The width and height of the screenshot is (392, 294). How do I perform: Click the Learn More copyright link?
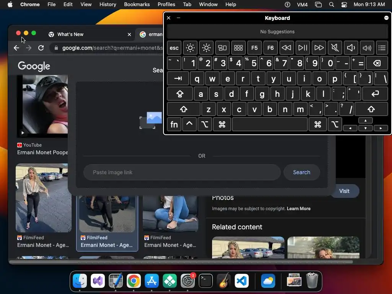[x=299, y=209]
